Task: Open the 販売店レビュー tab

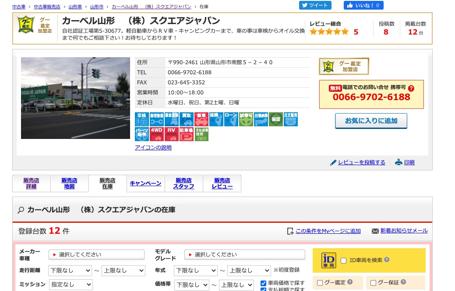Action: (x=222, y=184)
